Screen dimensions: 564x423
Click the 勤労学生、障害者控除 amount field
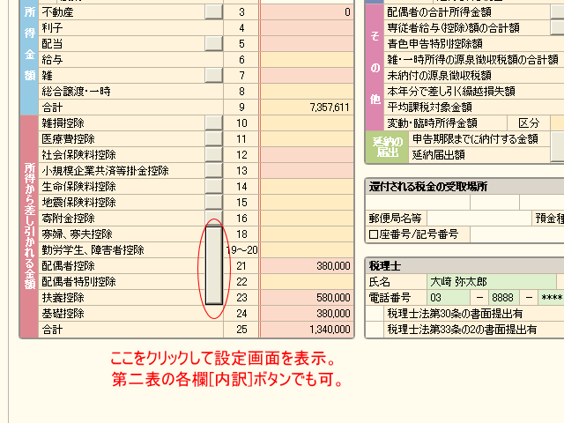tap(307, 249)
